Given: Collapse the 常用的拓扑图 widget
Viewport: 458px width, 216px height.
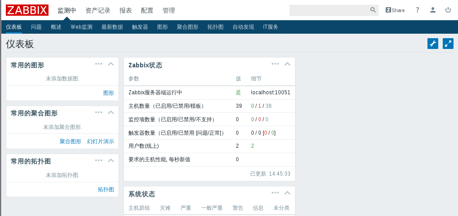Looking at the screenshot, I should pyautogui.click(x=111, y=160).
